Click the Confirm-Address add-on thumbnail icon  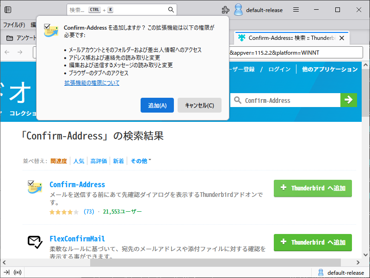35,187
